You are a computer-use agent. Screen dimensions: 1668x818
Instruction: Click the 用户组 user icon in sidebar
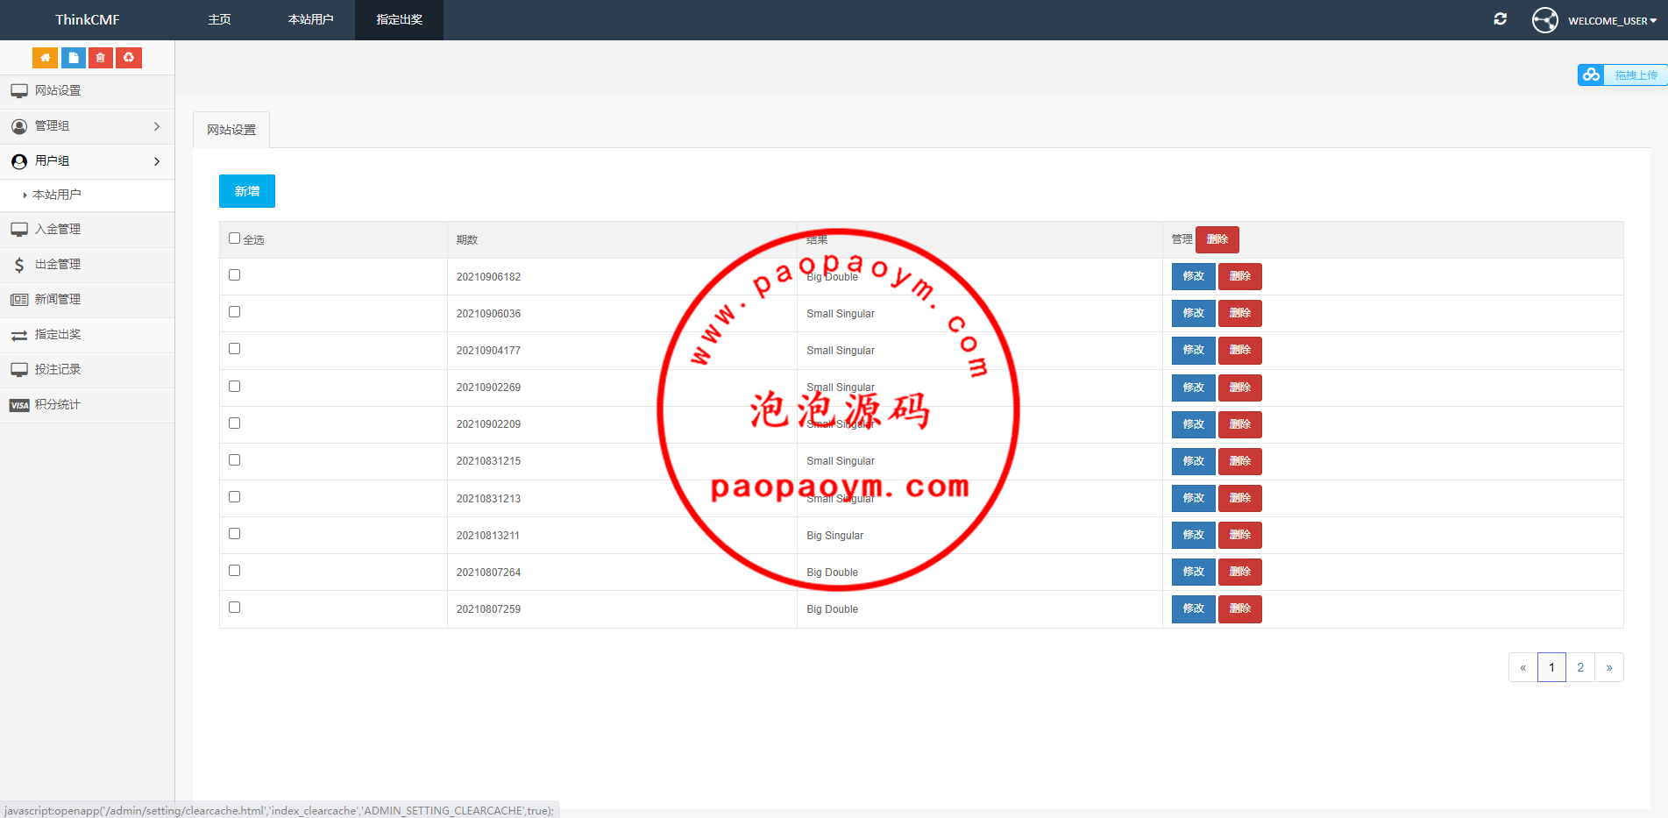[19, 161]
